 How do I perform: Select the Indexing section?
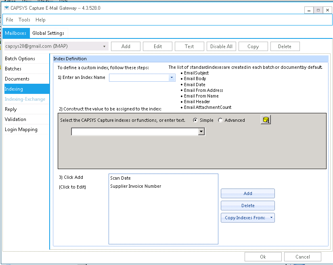27,89
